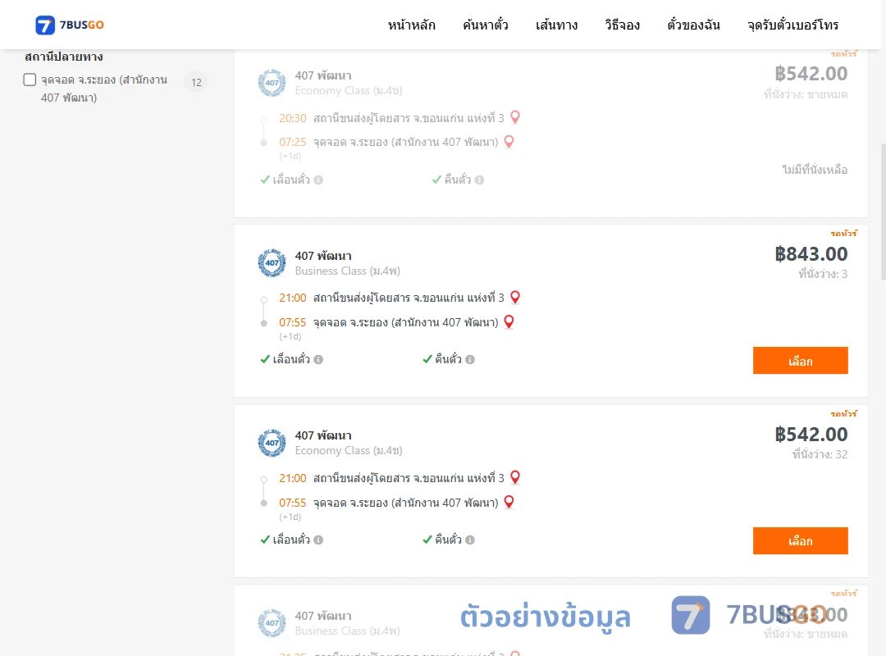Tick the จุดจอด จ.ระยอง destination station checkbox
Screen dimensions: 886x656
[x=30, y=80]
